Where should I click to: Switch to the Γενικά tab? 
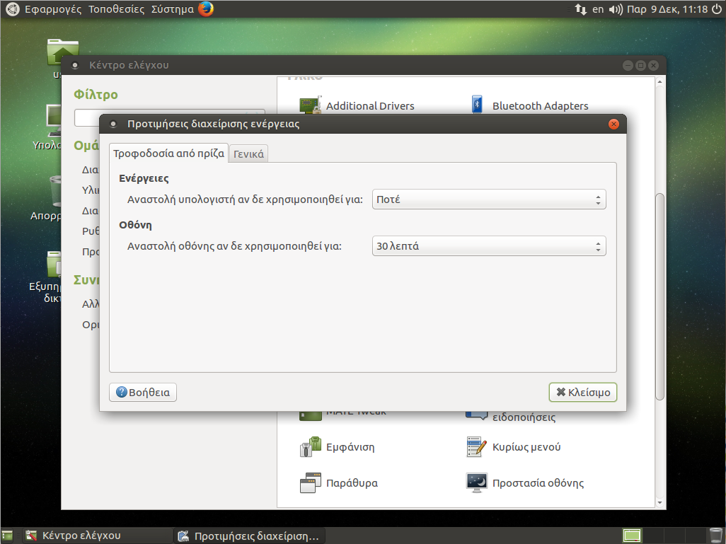pyautogui.click(x=248, y=154)
